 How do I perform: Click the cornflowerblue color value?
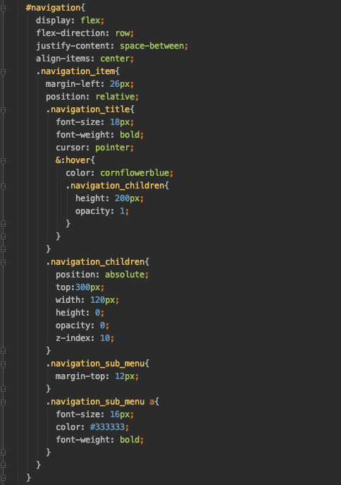(x=135, y=173)
